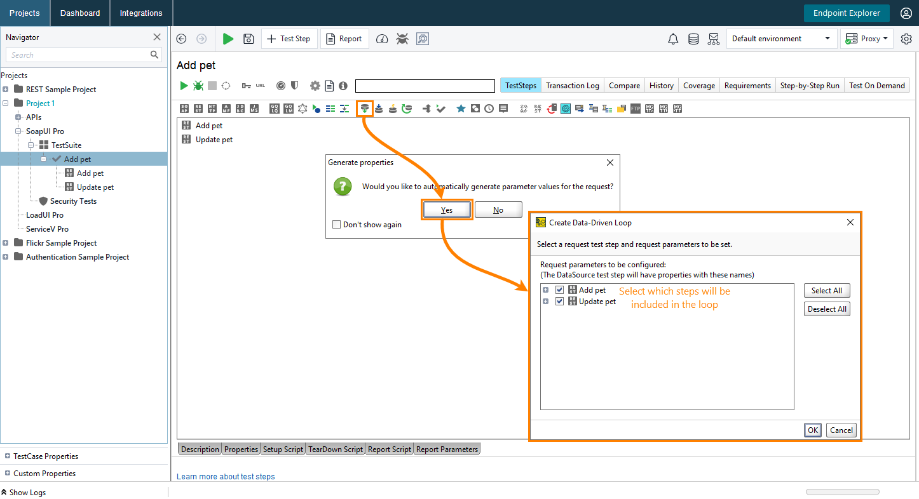Add a GraphQL query step icon
The image size is (919, 499).
274,109
